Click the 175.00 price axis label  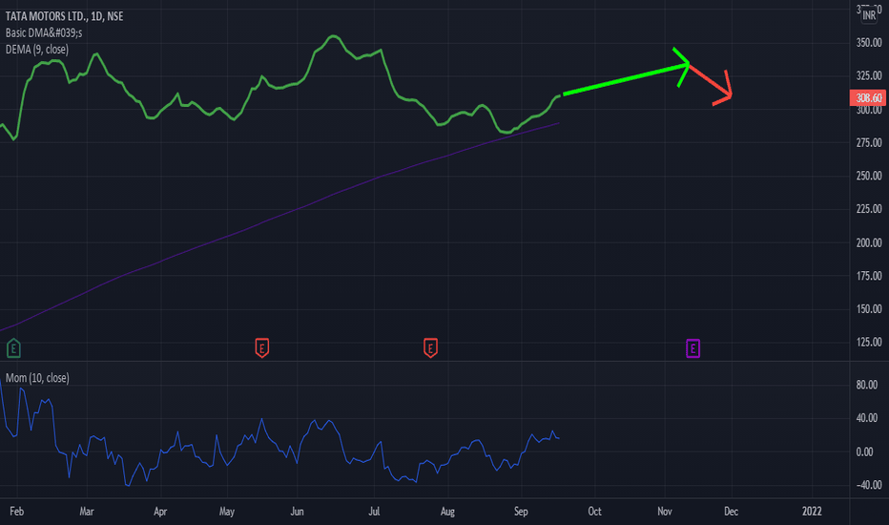[869, 276]
